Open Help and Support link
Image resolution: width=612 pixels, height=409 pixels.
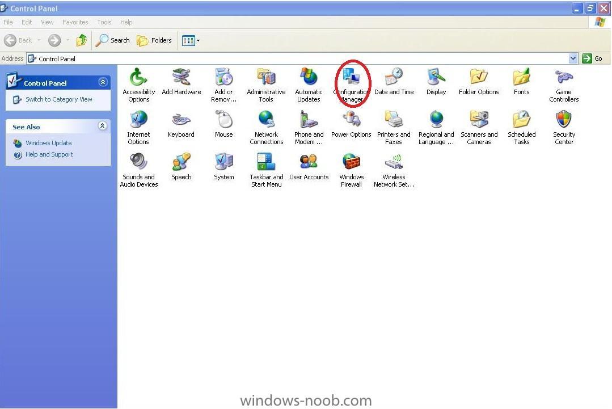[x=49, y=154]
